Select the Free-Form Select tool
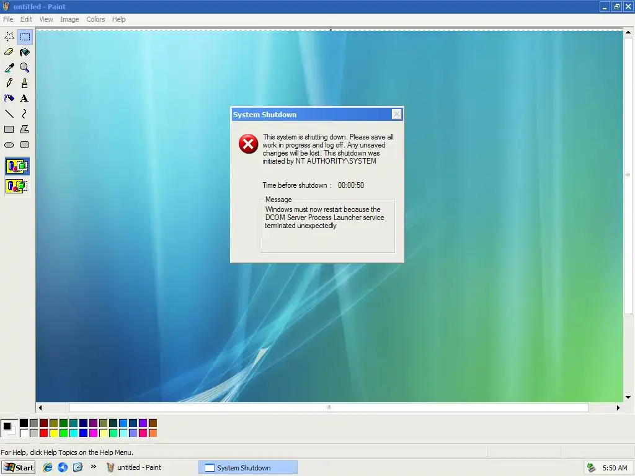Image resolution: width=635 pixels, height=476 pixels. (9, 37)
